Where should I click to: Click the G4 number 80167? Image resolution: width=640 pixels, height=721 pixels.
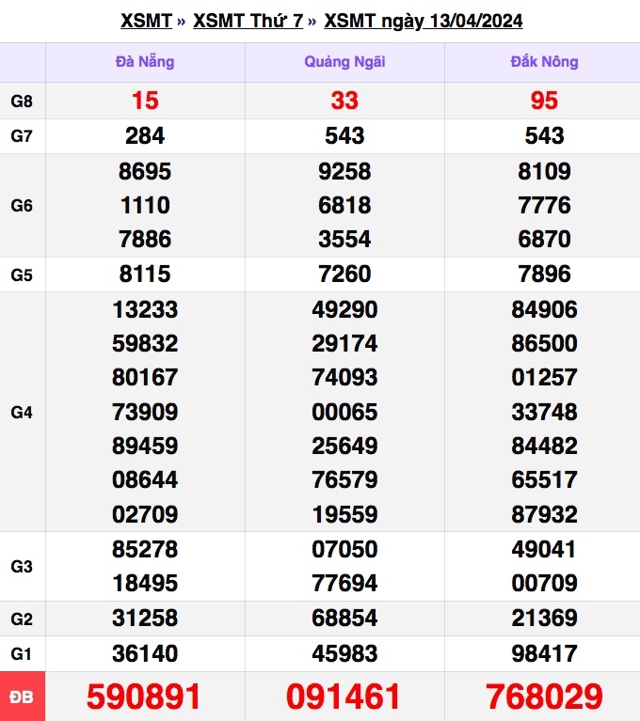(145, 378)
